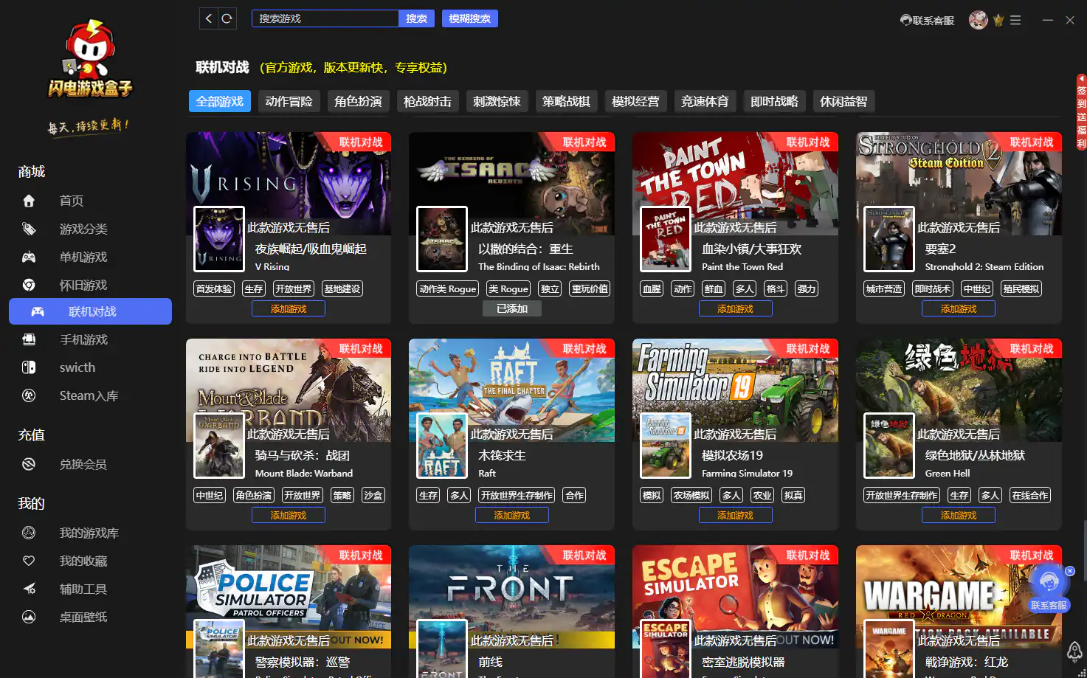
Task: Click the VIP crown icon
Action: (998, 21)
